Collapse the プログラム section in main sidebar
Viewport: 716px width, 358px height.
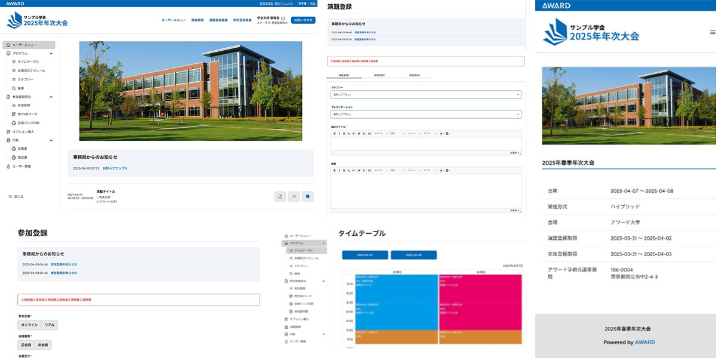[x=51, y=53]
